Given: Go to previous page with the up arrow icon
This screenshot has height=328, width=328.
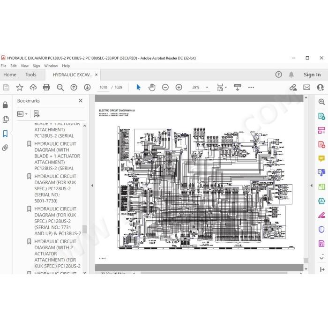Looking at the screenshot, I should [74, 87].
